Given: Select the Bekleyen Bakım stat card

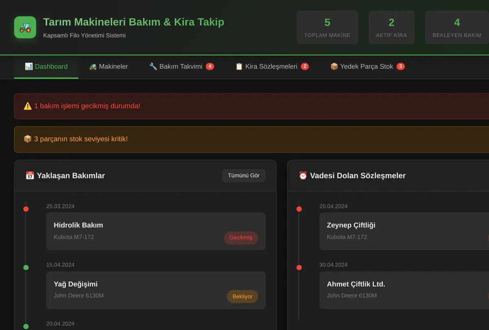Looking at the screenshot, I should (x=457, y=27).
